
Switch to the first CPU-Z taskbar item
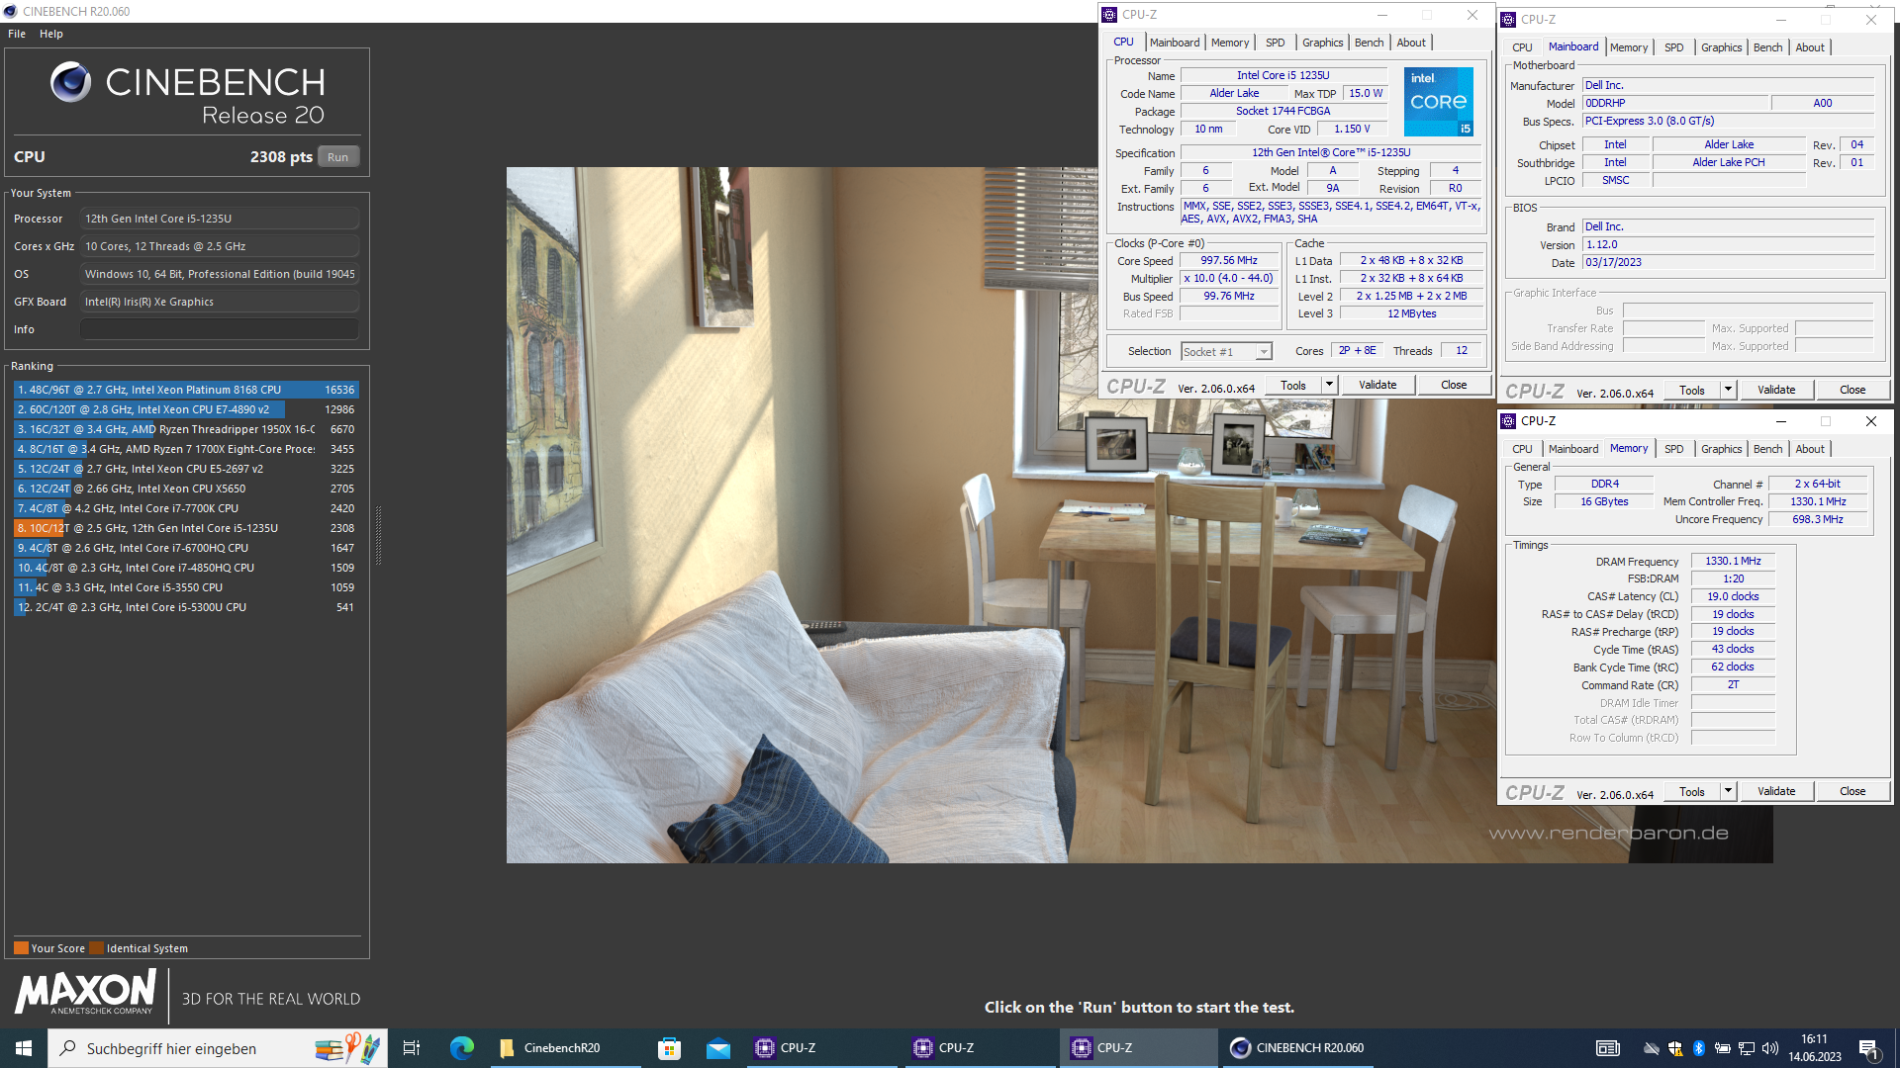click(x=820, y=1048)
